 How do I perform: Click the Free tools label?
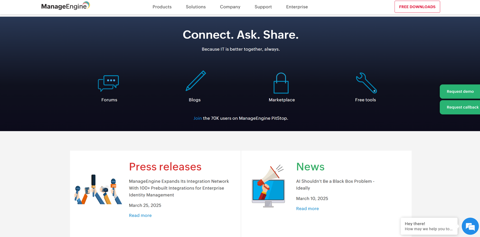click(x=365, y=100)
